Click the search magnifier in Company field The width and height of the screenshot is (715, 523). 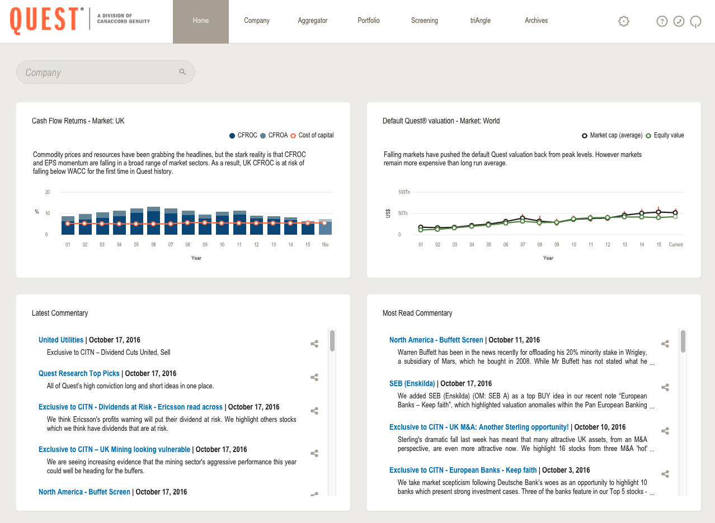click(182, 72)
